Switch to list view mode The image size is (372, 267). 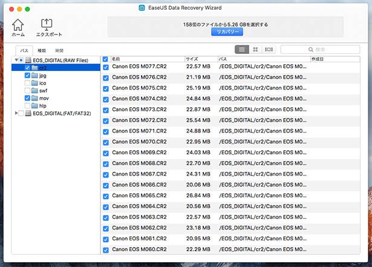[242, 50]
